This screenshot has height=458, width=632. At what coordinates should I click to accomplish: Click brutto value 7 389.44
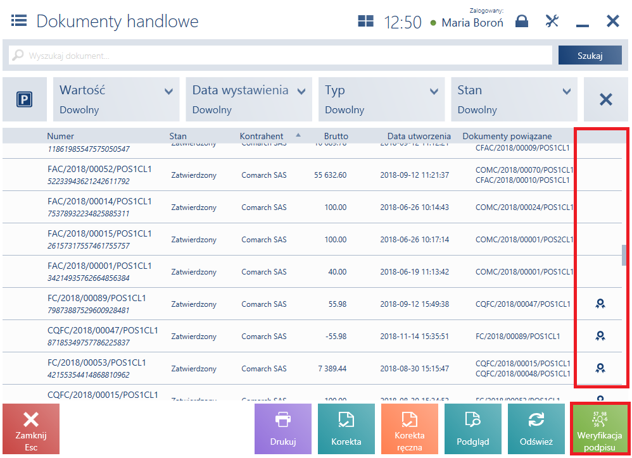point(332,368)
